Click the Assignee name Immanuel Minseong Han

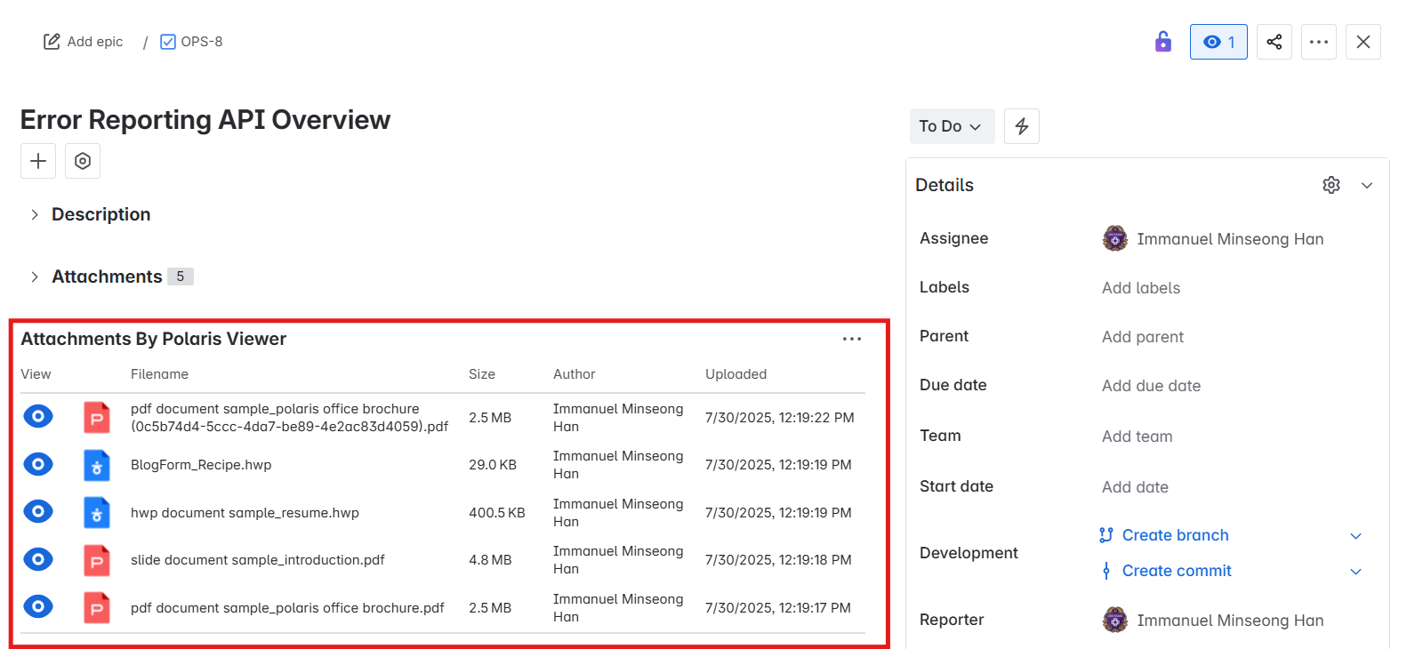[1230, 239]
